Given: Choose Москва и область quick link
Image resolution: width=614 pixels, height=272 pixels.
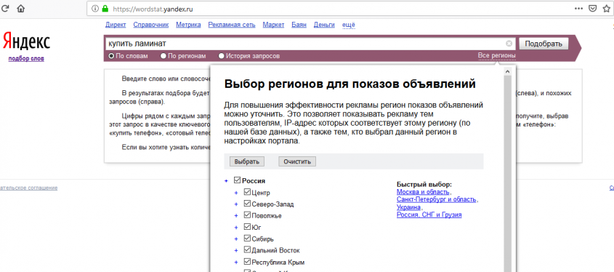Looking at the screenshot, I should (424, 192).
